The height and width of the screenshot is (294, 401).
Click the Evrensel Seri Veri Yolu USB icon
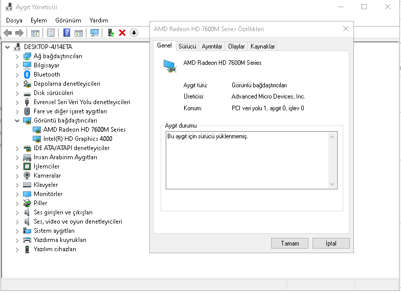click(x=27, y=102)
